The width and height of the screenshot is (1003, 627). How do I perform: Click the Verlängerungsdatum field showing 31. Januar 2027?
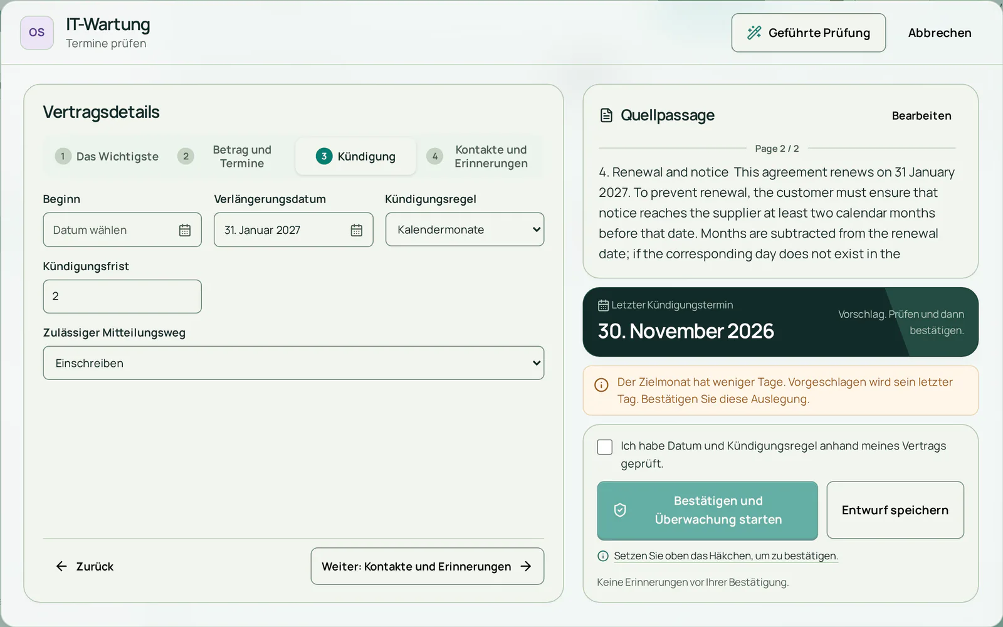(293, 229)
